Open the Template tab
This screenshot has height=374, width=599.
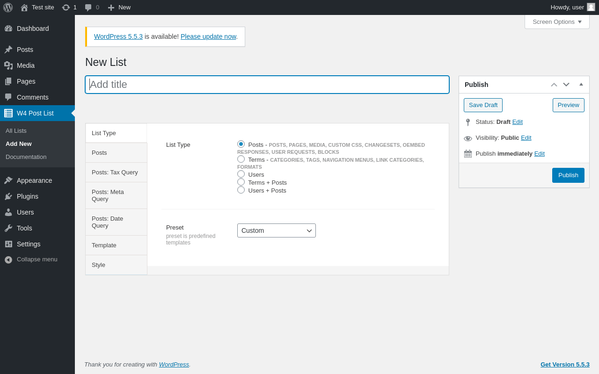pos(116,245)
